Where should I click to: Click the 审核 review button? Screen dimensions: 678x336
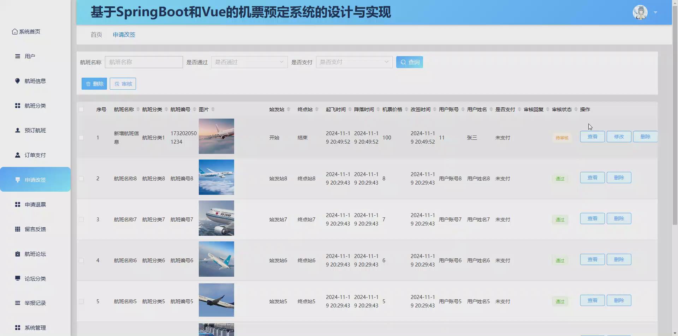coord(123,84)
